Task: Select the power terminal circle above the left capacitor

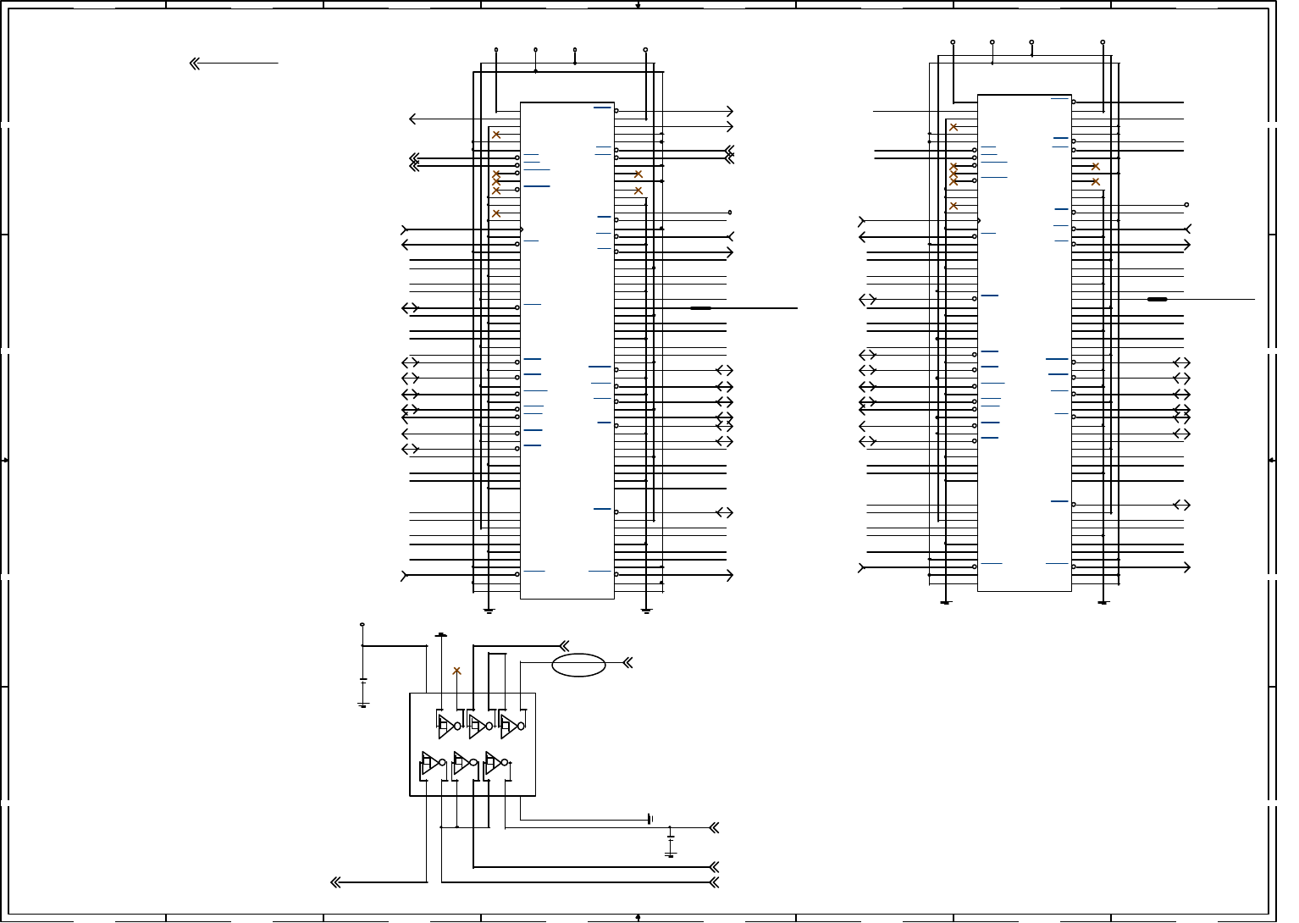Action: pos(362,625)
